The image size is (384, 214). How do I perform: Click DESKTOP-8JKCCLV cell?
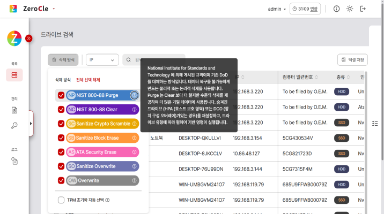click(201, 154)
